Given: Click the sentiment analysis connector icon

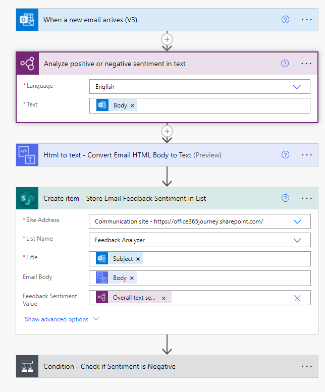Looking at the screenshot, I should point(27,64).
